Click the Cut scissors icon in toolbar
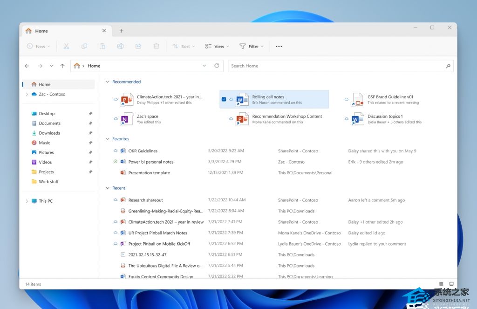 66,46
